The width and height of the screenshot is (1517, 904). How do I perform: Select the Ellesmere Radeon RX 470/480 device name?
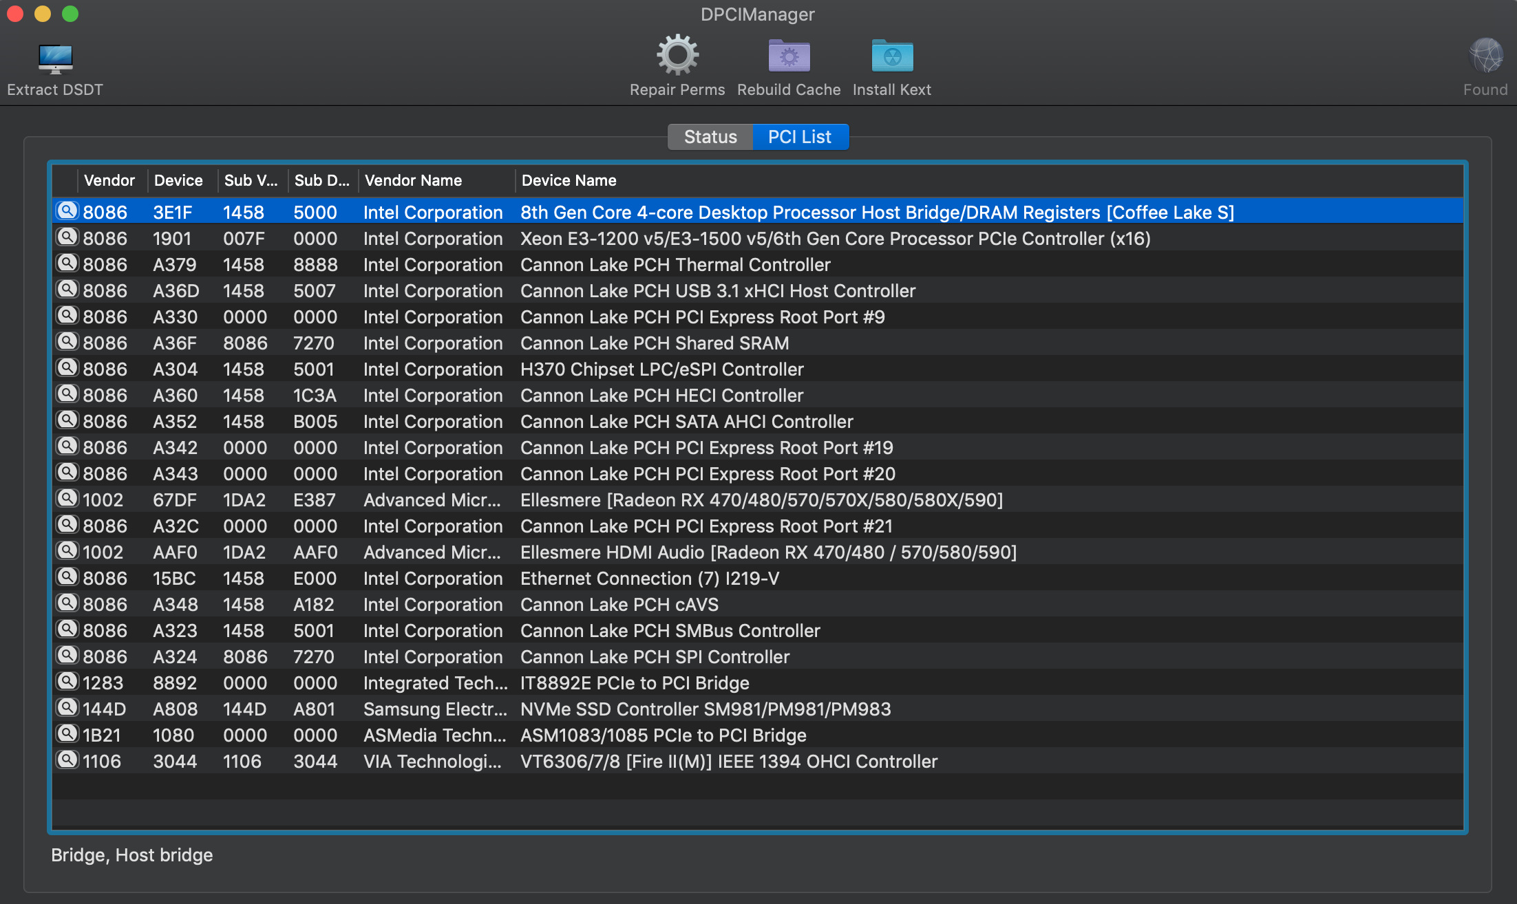pyautogui.click(x=762, y=500)
